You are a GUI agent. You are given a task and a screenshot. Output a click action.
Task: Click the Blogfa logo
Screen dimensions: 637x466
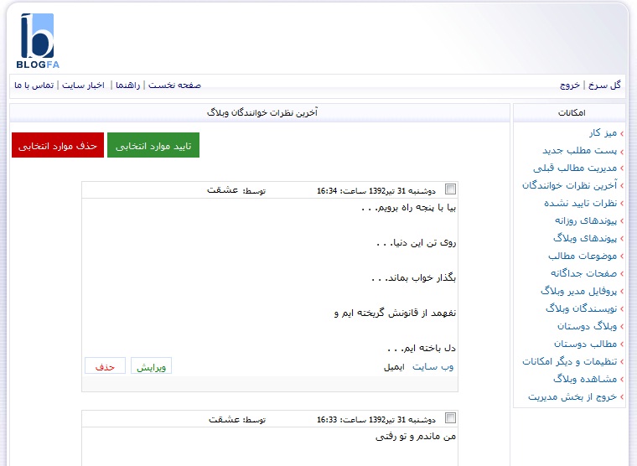[38, 40]
